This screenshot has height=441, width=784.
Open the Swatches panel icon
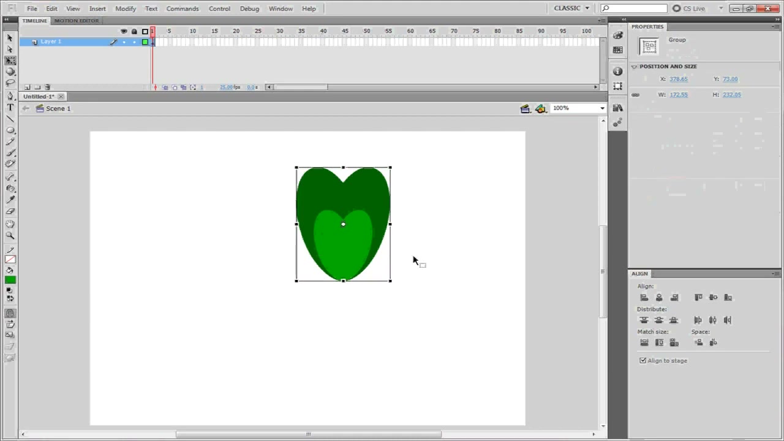click(617, 50)
